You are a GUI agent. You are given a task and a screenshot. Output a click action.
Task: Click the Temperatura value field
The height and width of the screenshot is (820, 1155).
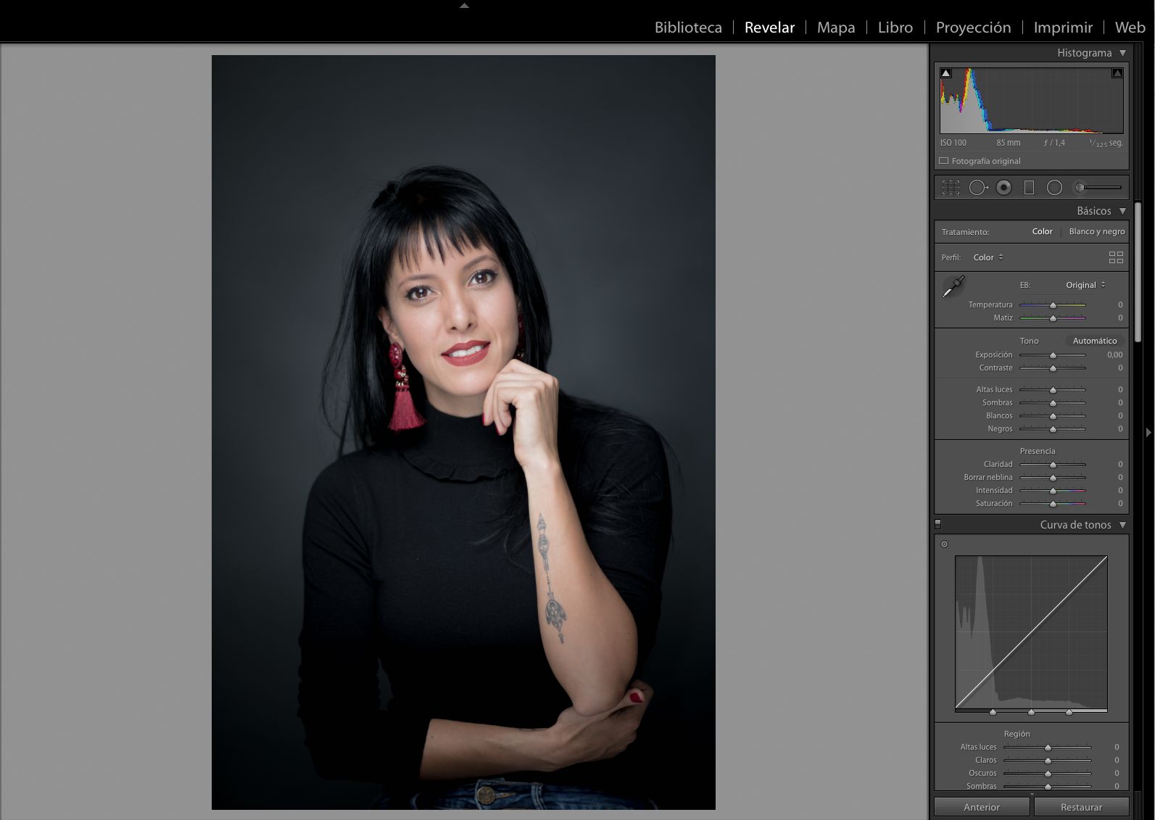click(1119, 305)
